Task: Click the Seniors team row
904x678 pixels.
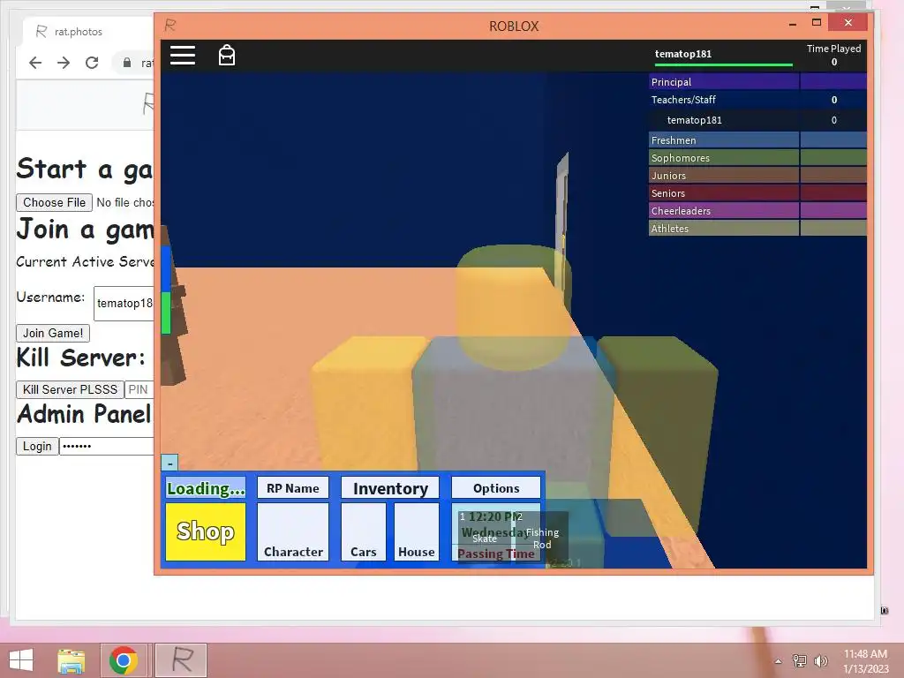Action: click(x=757, y=193)
